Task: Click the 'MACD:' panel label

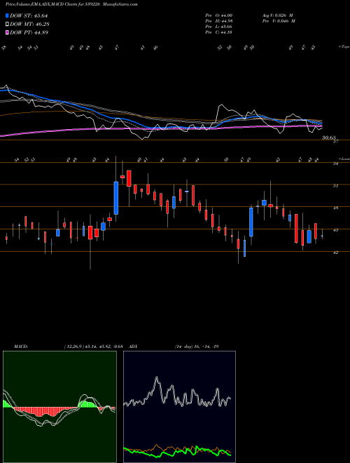Action: click(x=21, y=347)
